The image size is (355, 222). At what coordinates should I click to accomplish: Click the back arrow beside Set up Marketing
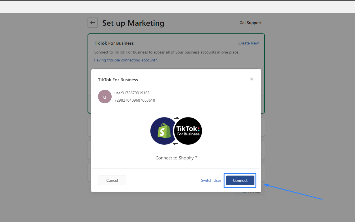point(93,23)
